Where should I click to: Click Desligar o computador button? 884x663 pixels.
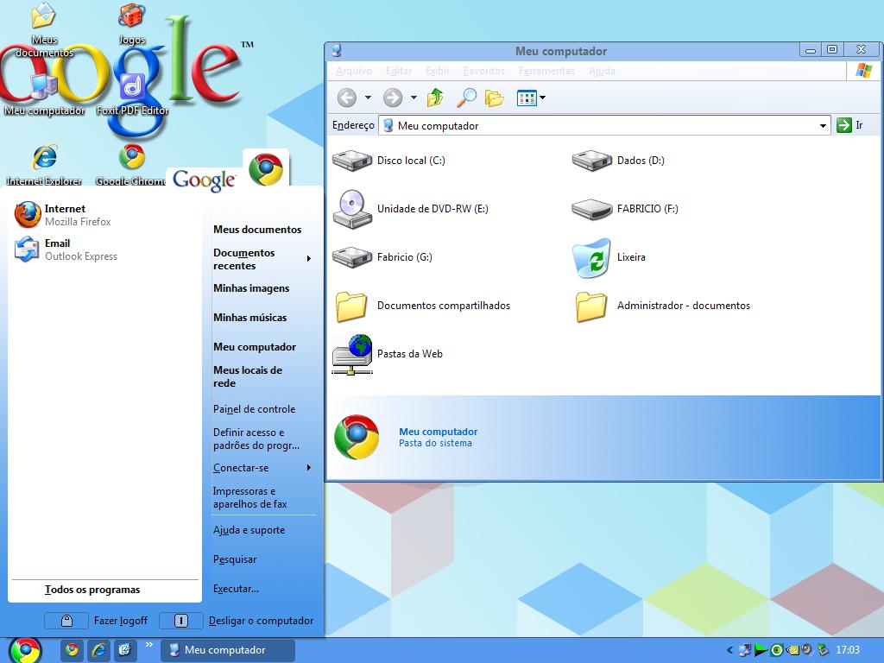(x=237, y=621)
